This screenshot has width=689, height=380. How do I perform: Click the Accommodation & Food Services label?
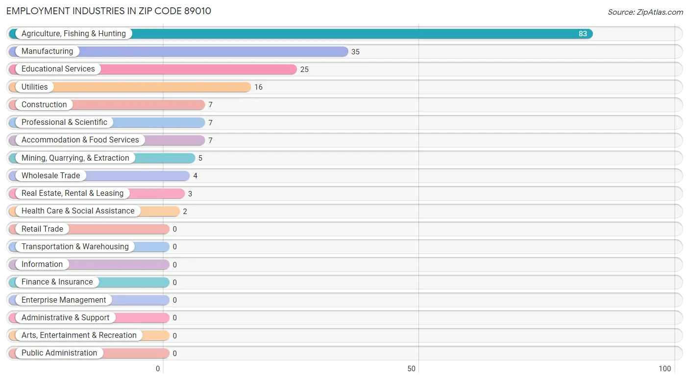(x=80, y=140)
